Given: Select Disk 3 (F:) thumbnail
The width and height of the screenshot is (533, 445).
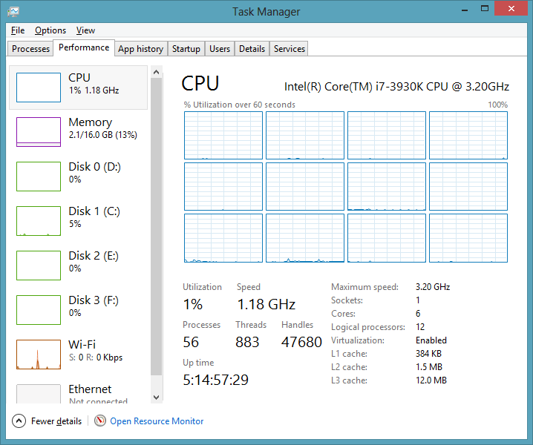Looking at the screenshot, I should pos(39,310).
